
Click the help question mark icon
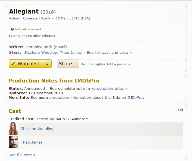click(x=12, y=29)
